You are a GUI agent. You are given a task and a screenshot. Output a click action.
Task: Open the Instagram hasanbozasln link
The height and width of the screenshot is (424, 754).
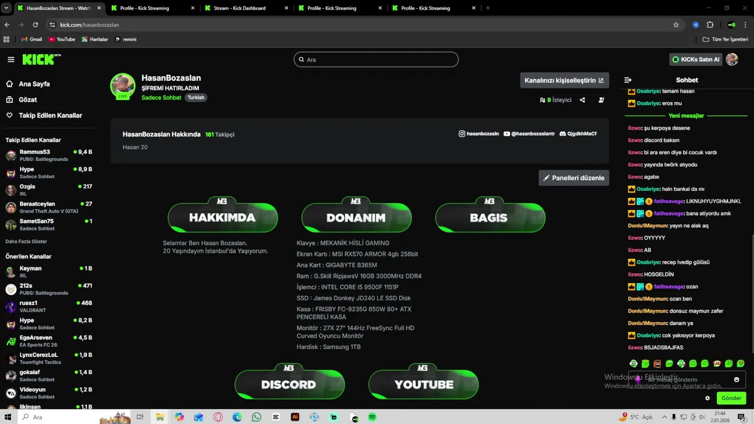point(479,134)
